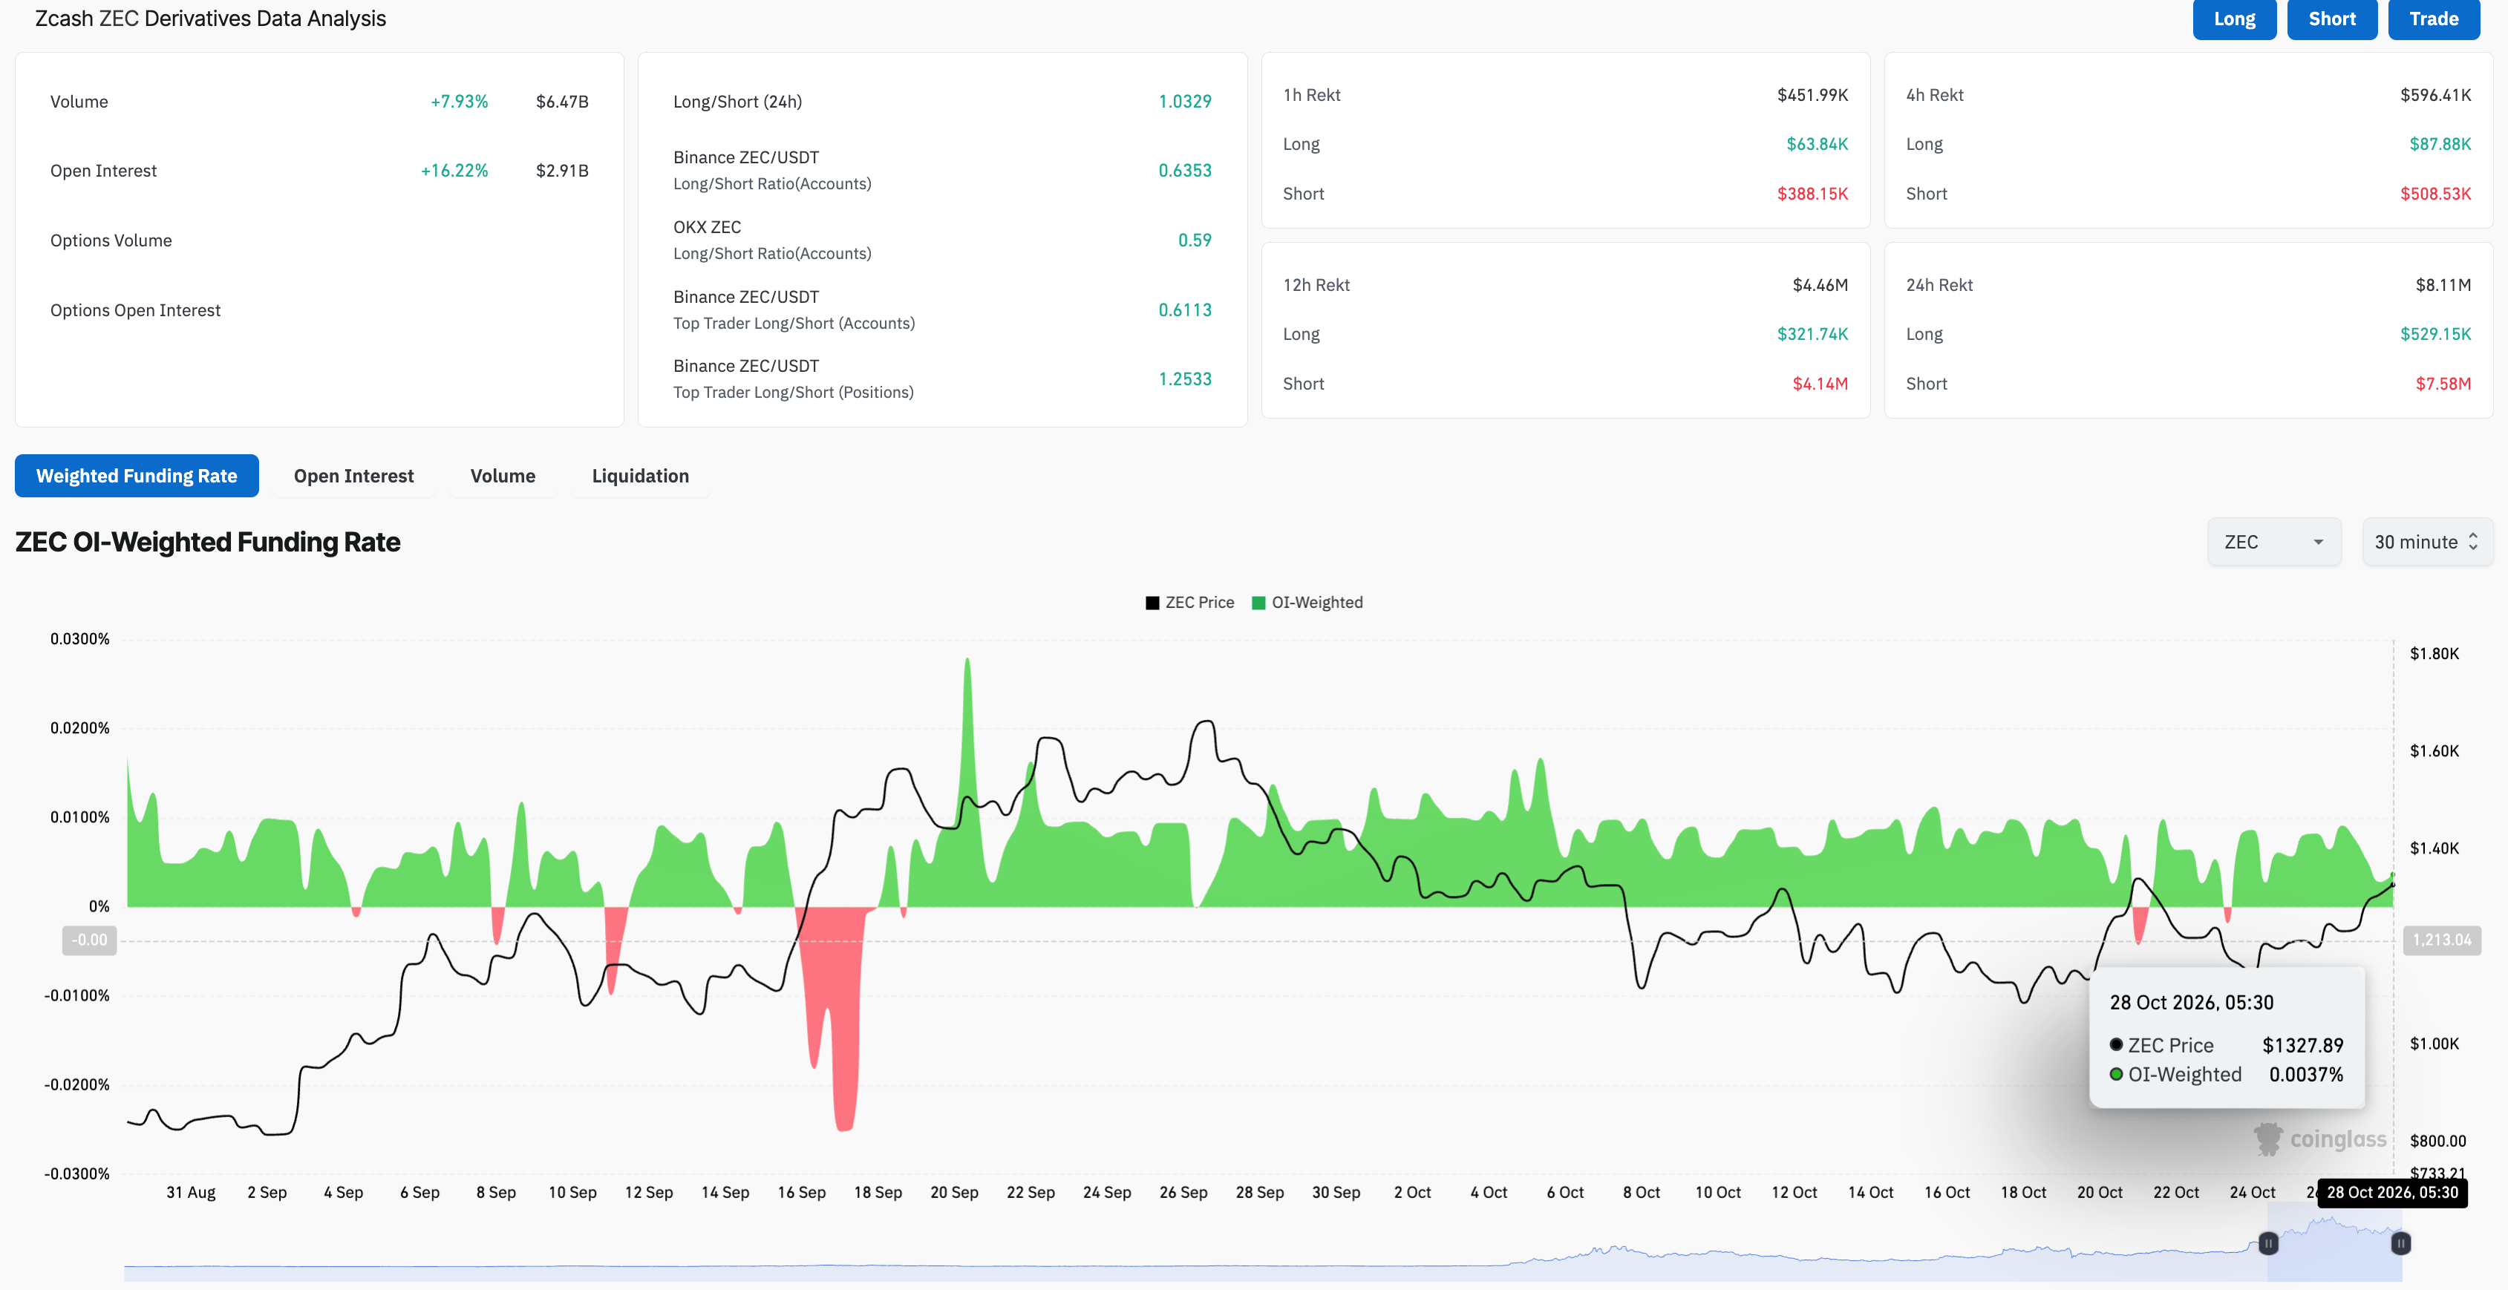Click black ZEC Price legend square
The height and width of the screenshot is (1290, 2508).
tap(1153, 603)
